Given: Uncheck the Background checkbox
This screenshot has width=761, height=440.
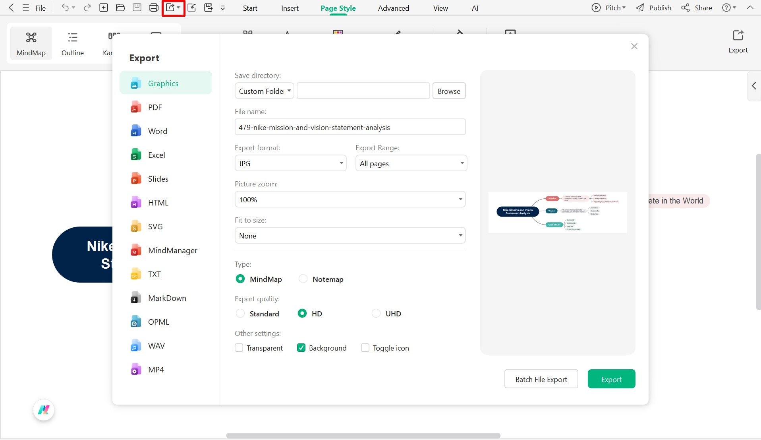Looking at the screenshot, I should (x=301, y=348).
